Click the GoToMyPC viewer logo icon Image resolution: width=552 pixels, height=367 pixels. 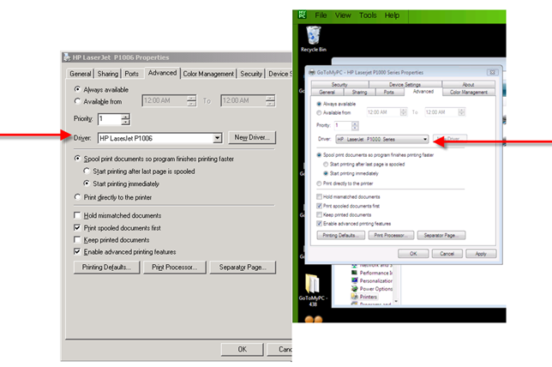pyautogui.click(x=302, y=15)
